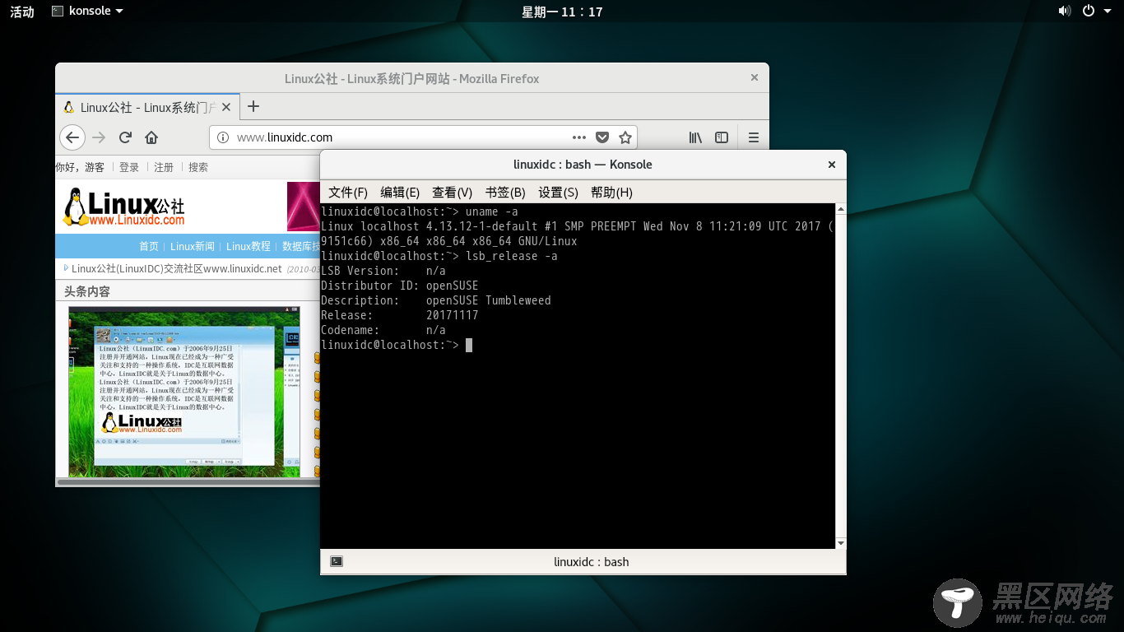
Task: Open a new Firefox tab
Action: pyautogui.click(x=253, y=106)
